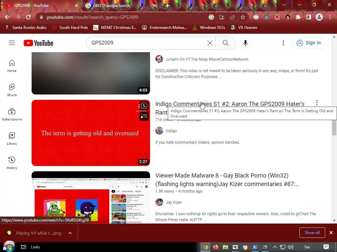
Task: Open Santa Bombs Arabs bookmark
Action: click(x=26, y=28)
